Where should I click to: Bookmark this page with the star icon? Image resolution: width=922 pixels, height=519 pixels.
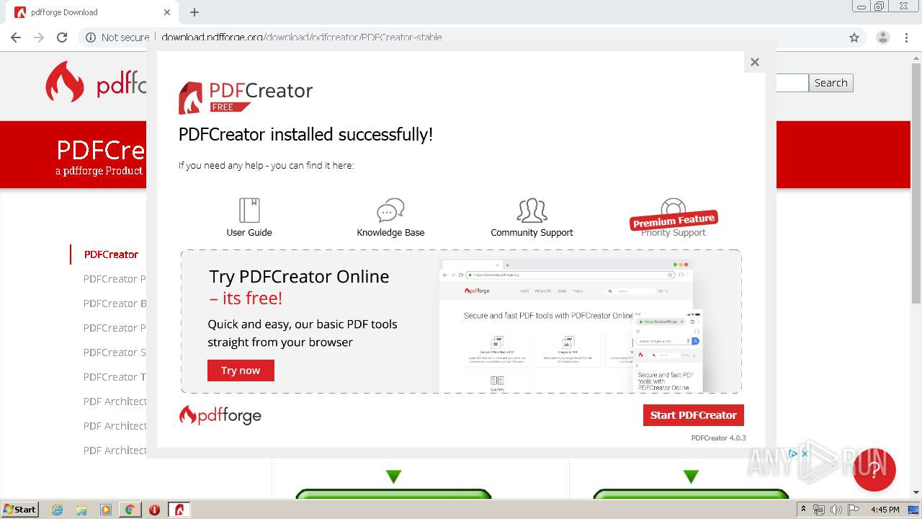coord(854,37)
